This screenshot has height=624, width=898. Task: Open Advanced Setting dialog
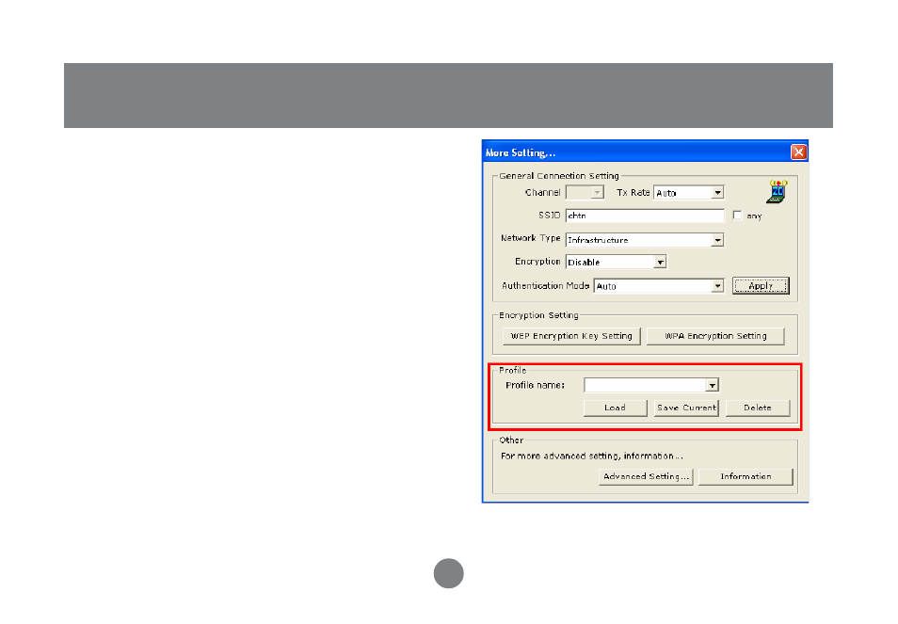tap(646, 476)
